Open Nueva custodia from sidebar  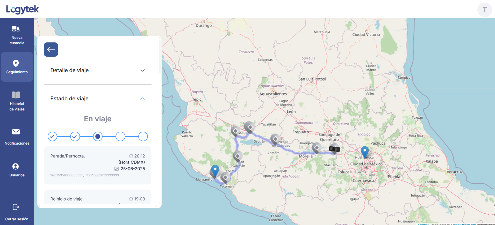(17, 35)
